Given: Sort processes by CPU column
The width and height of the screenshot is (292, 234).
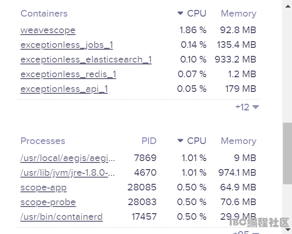Looking at the screenshot, I should pyautogui.click(x=197, y=141).
